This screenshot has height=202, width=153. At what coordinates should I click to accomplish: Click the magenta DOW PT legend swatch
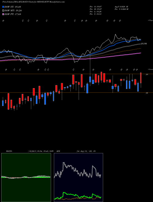click(3, 14)
